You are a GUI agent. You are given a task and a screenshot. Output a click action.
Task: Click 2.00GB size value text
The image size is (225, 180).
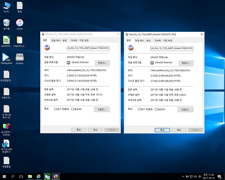click(82, 76)
